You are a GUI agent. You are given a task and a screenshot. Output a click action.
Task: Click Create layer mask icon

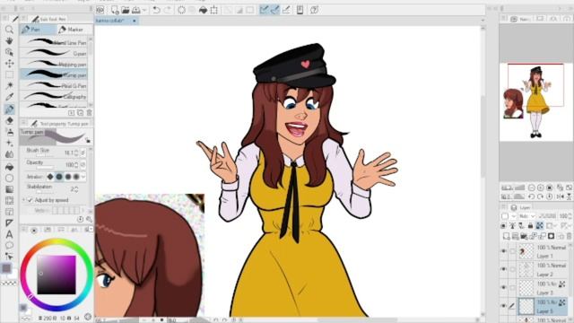551,236
